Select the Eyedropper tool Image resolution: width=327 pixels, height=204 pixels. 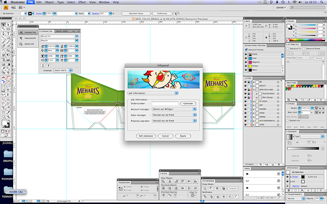pyautogui.click(x=3, y=69)
